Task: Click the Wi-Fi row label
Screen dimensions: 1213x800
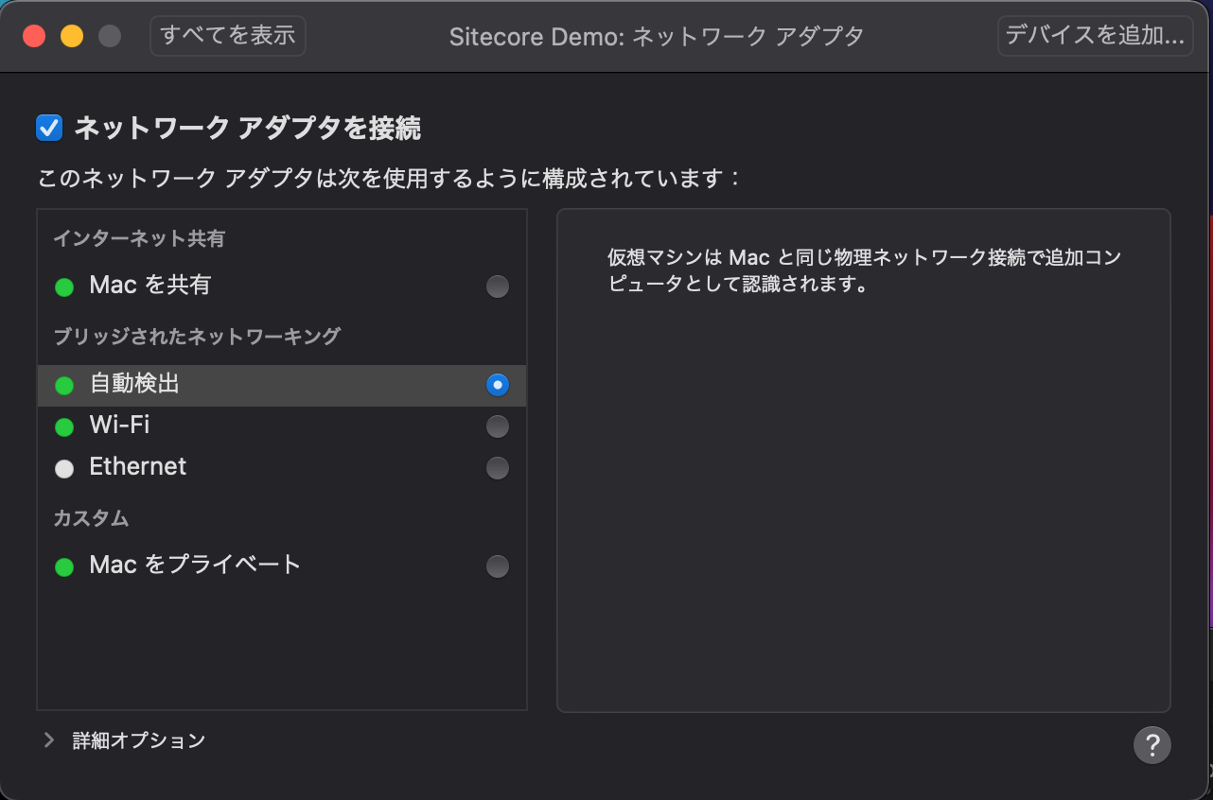Action: [x=119, y=425]
